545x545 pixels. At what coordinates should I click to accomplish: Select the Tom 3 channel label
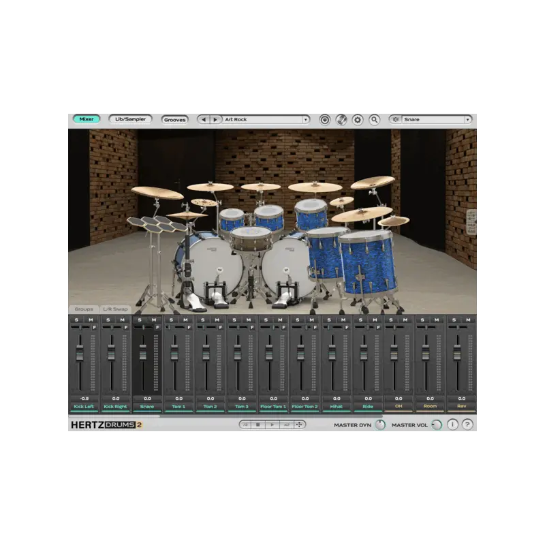pyautogui.click(x=242, y=407)
